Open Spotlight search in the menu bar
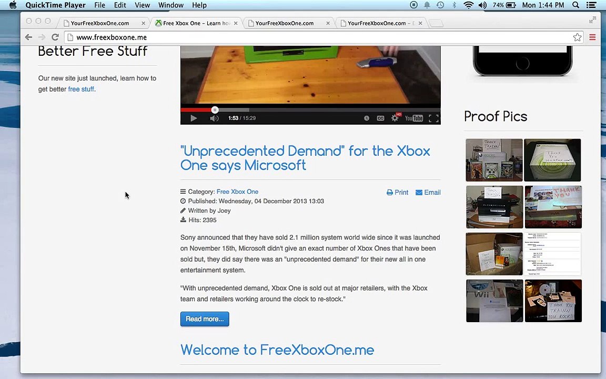The image size is (606, 379). tap(575, 5)
